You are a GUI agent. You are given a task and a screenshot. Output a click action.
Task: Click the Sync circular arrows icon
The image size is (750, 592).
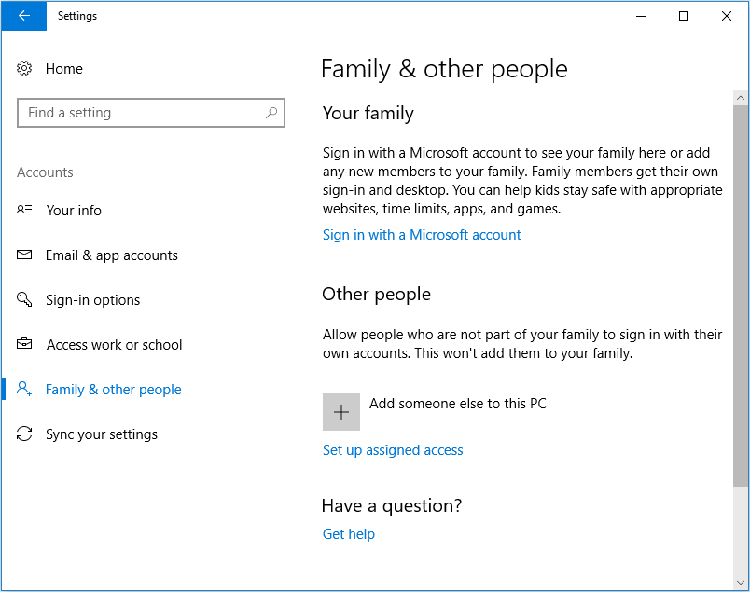coord(24,434)
